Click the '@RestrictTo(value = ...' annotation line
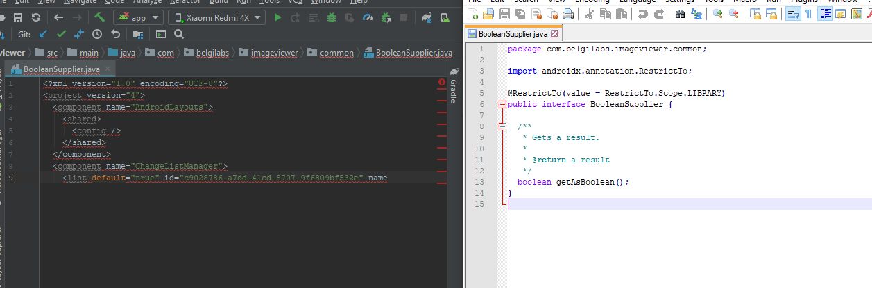The image size is (872, 288). pyautogui.click(x=616, y=93)
